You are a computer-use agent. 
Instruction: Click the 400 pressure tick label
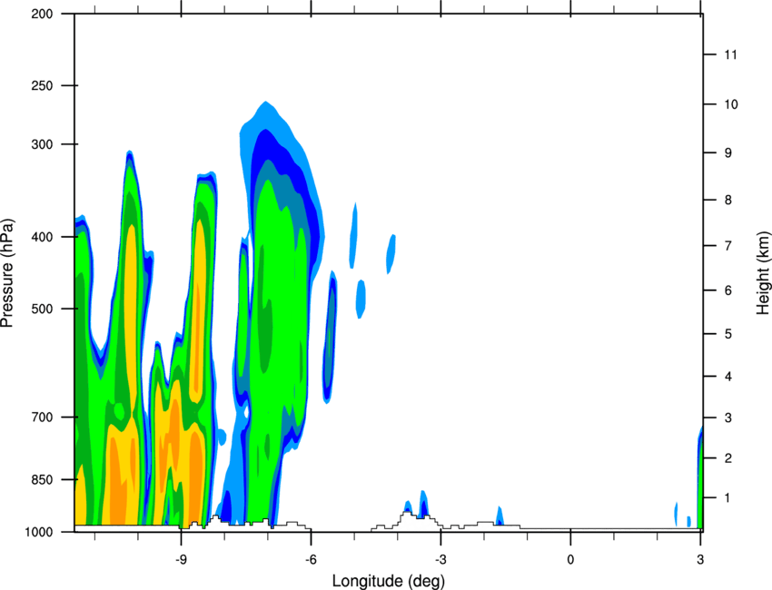point(43,237)
